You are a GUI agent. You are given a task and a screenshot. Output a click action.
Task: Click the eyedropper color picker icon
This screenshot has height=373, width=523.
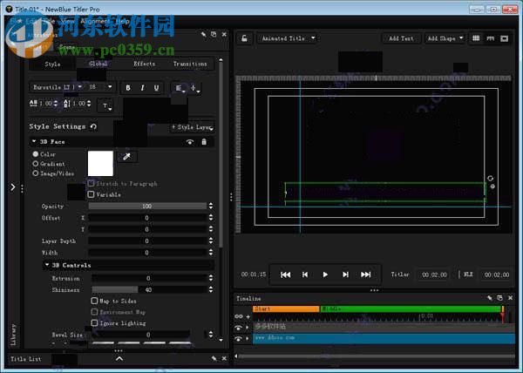[x=126, y=156]
